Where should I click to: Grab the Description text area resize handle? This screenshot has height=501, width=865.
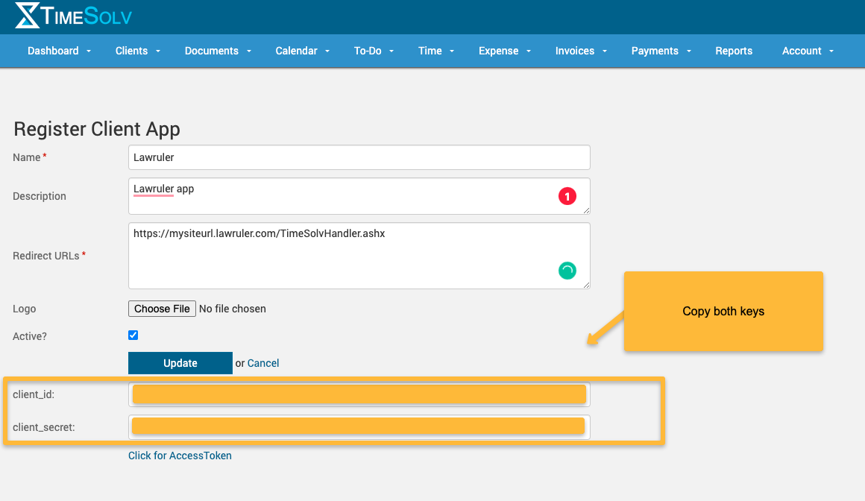click(586, 210)
